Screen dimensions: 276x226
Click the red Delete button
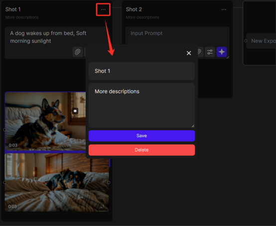[x=141, y=150]
